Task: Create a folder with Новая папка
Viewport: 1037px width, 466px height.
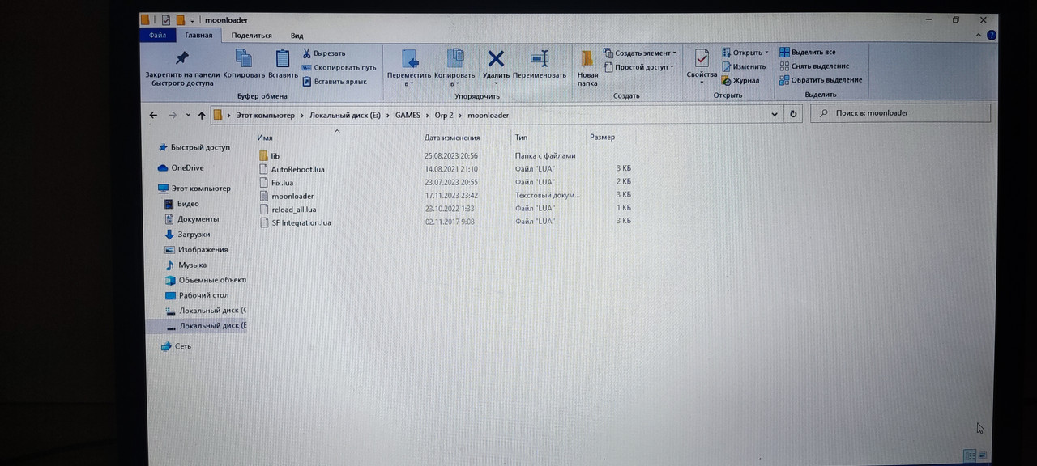Action: click(587, 68)
